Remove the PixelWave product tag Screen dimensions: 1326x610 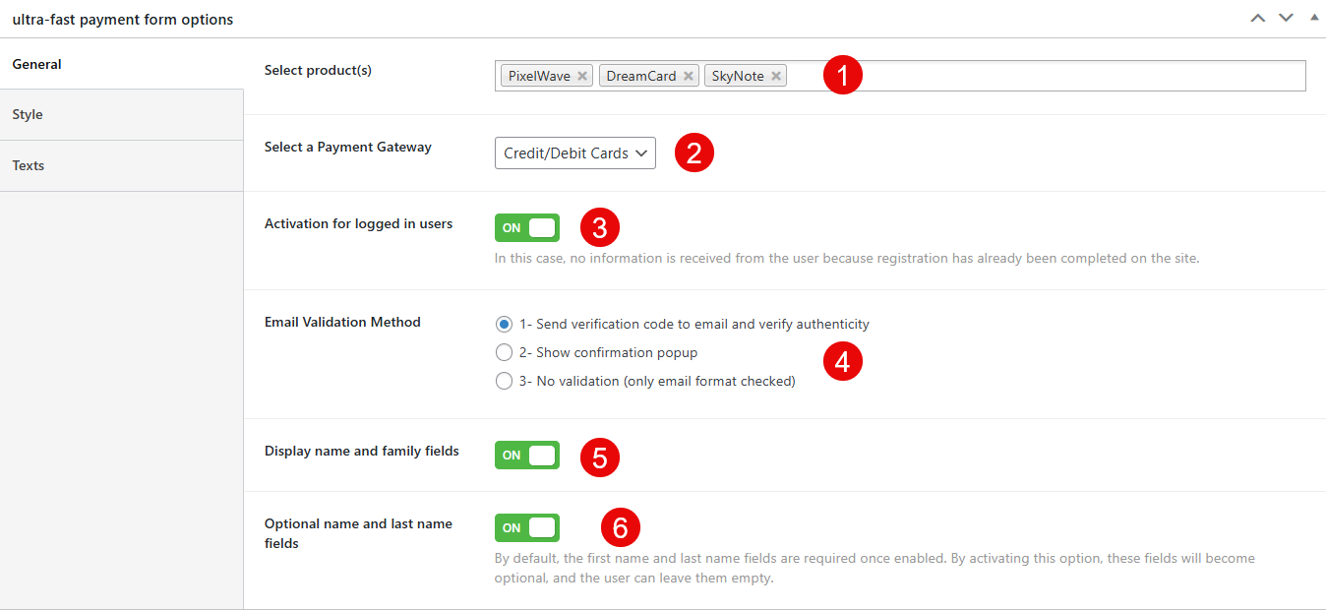pos(582,76)
